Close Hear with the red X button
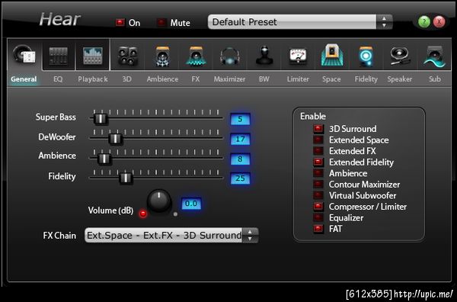This screenshot has height=302, width=457. click(x=439, y=21)
